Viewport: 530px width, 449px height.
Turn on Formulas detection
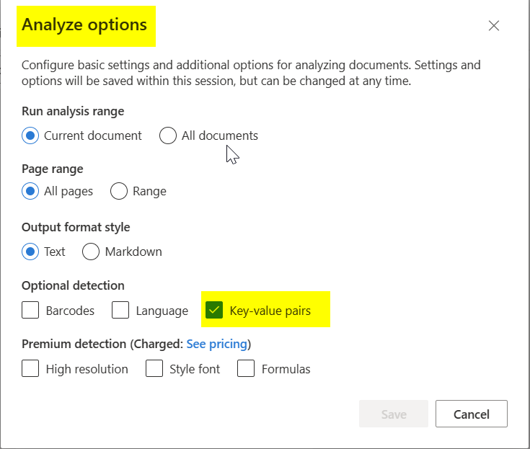246,368
